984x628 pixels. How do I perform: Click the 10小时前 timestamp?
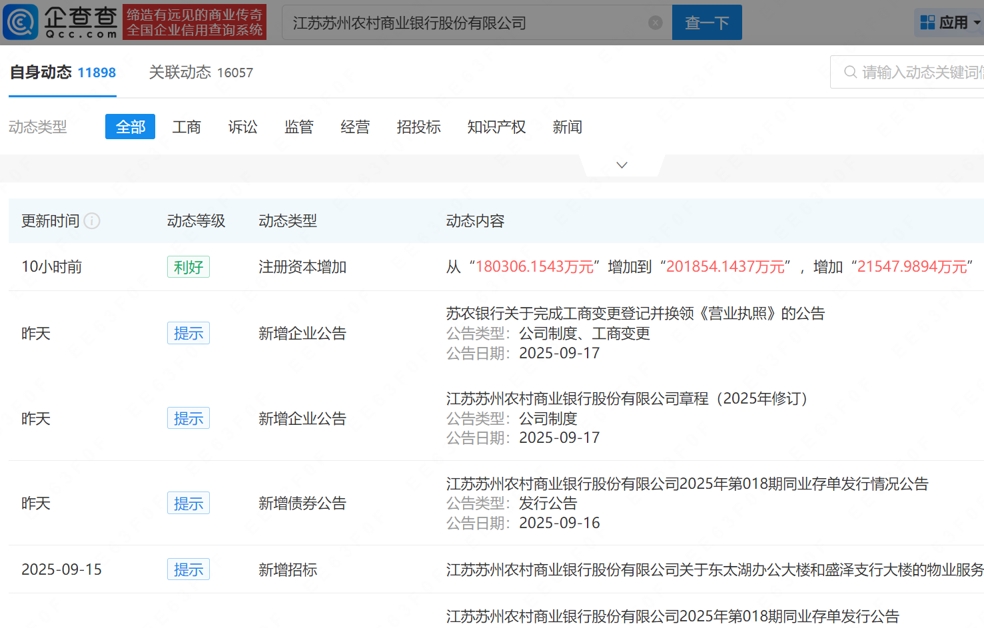point(51,266)
